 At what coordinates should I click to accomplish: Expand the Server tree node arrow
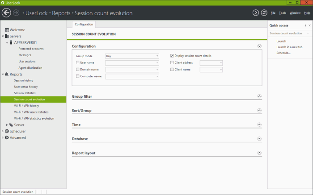(7, 125)
